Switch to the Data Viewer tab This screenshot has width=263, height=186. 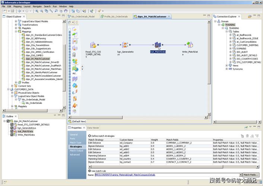93,128
